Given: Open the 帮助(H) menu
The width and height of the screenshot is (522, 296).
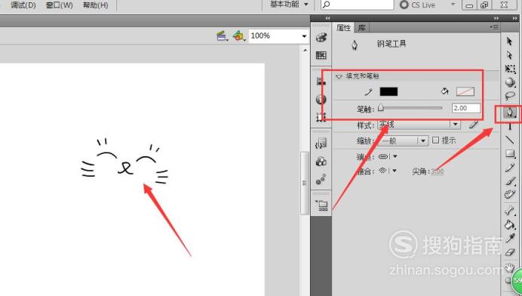Looking at the screenshot, I should tap(96, 5).
